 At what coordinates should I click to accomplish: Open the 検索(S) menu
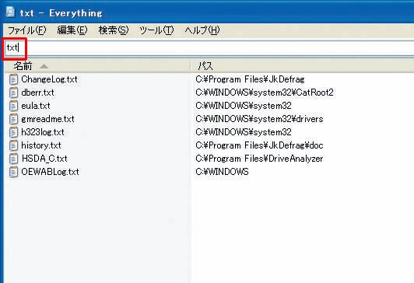tap(114, 30)
